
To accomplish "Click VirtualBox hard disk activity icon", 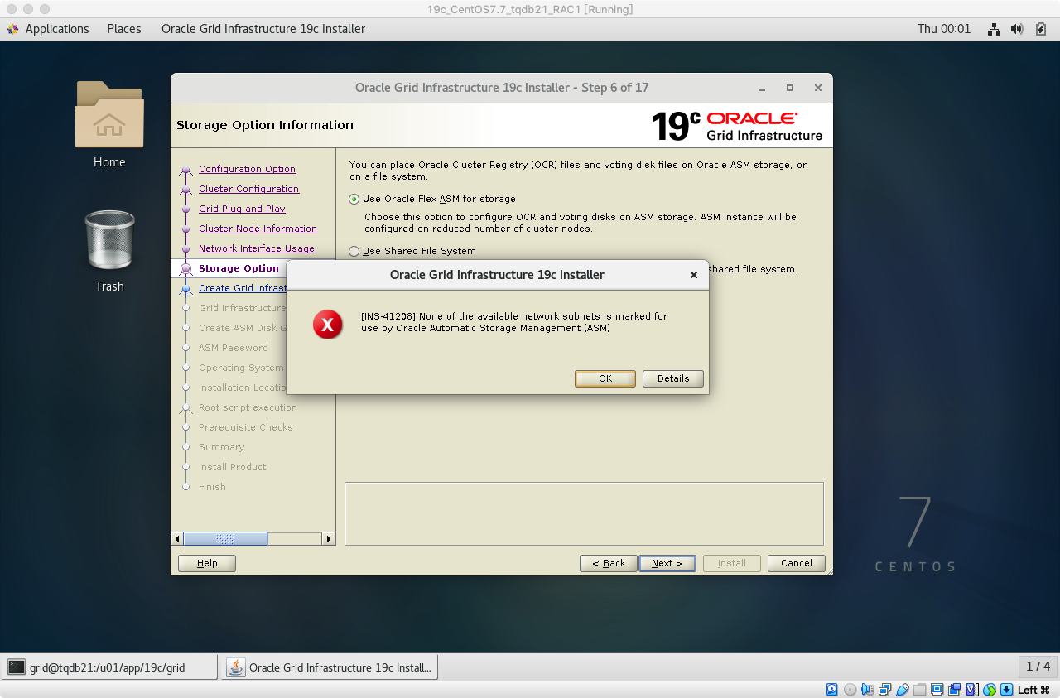I will 832,690.
